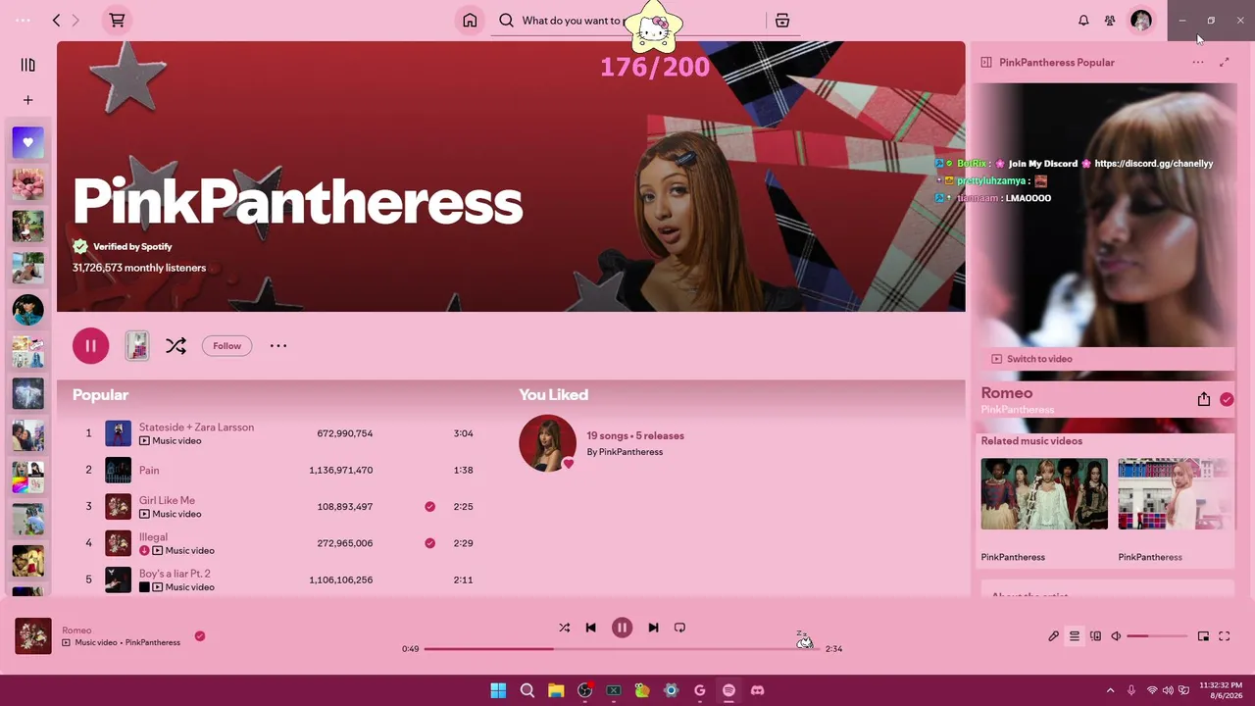Toggle liked checkmark for Illegal
Viewport: 1255px width, 706px height.
pos(429,543)
